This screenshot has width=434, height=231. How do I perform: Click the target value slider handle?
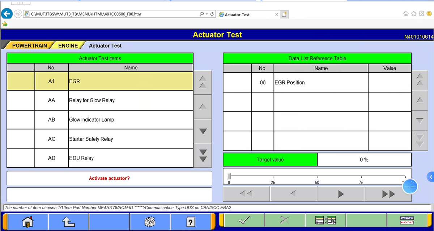click(229, 176)
